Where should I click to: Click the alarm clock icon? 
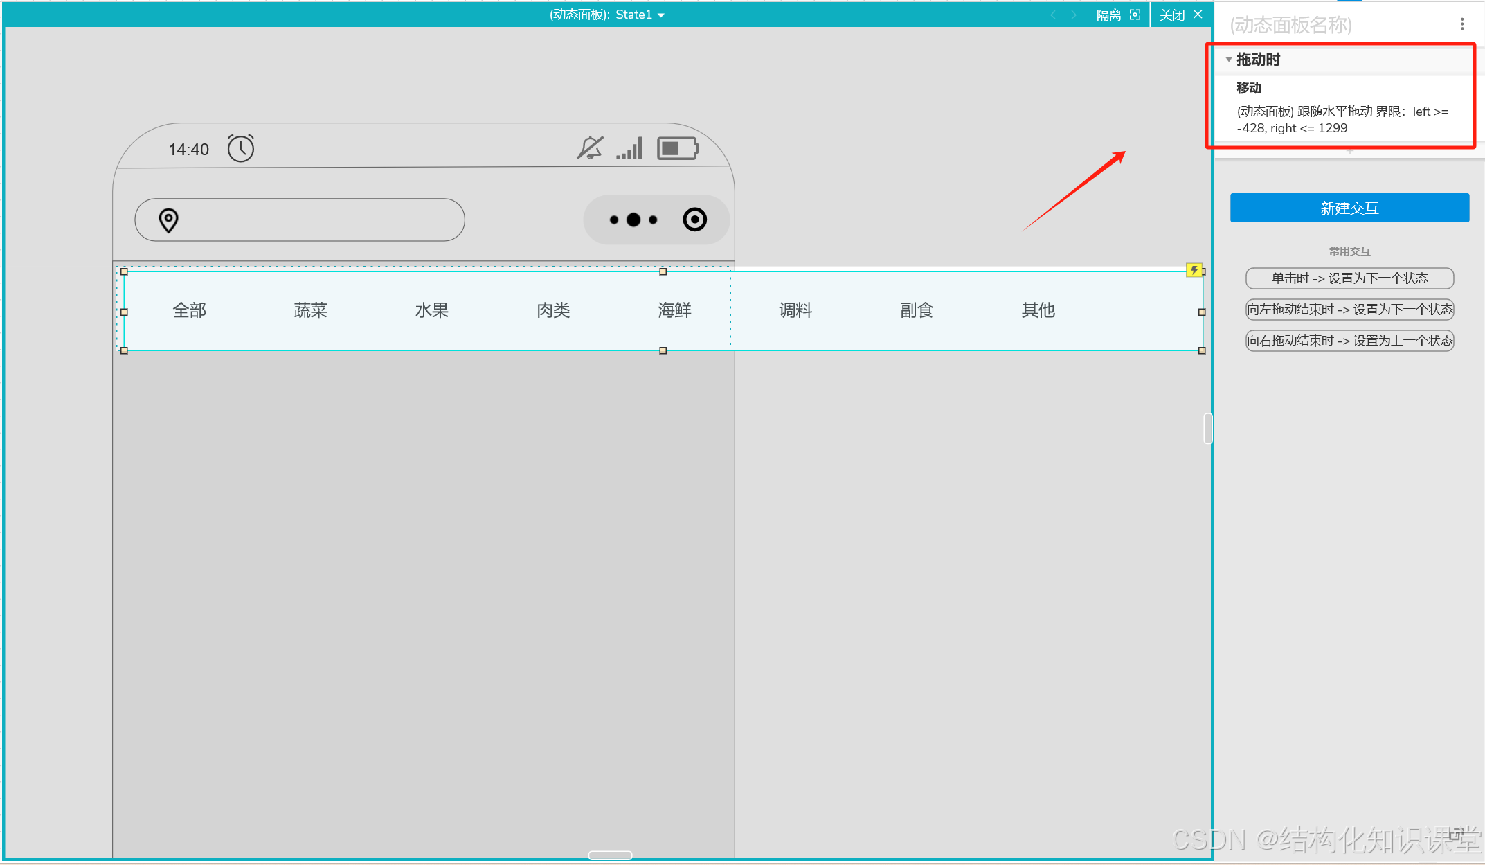[241, 148]
